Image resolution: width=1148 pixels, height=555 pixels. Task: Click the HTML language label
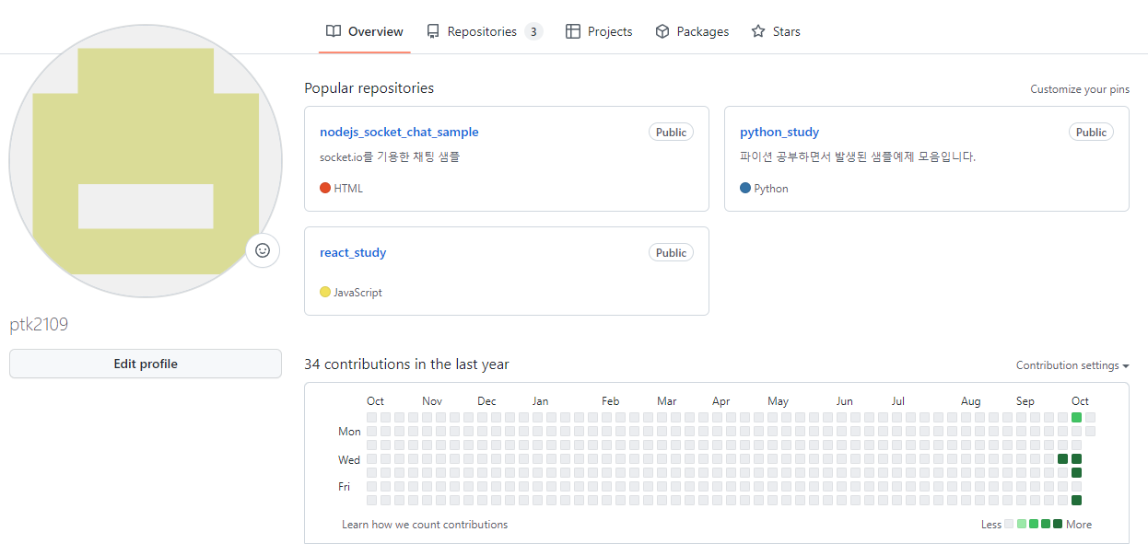348,189
